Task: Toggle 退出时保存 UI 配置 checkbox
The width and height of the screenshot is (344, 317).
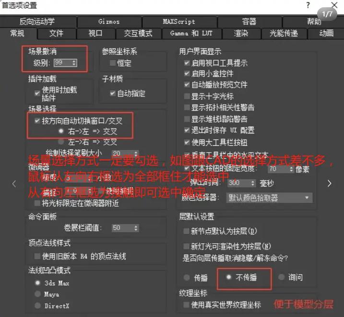Action: [187, 130]
